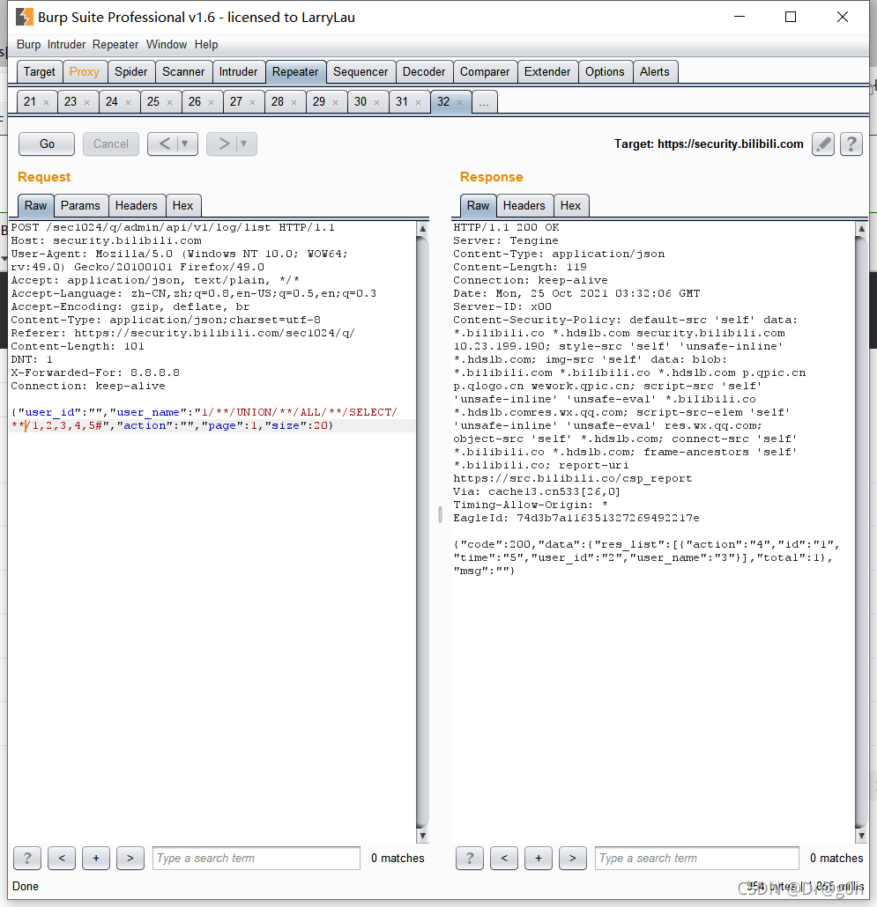Expand the forward history dropdown arrow
The image size is (877, 907).
[x=244, y=144]
